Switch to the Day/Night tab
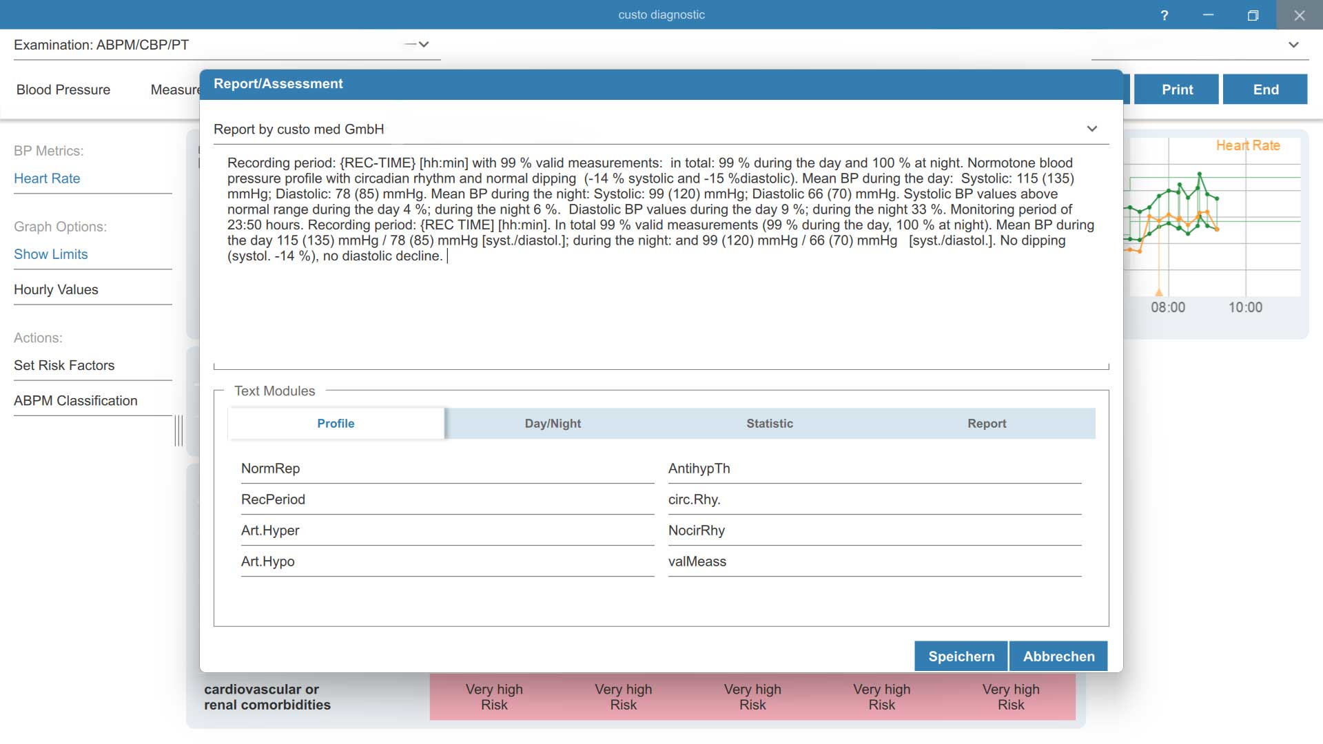 (x=553, y=424)
